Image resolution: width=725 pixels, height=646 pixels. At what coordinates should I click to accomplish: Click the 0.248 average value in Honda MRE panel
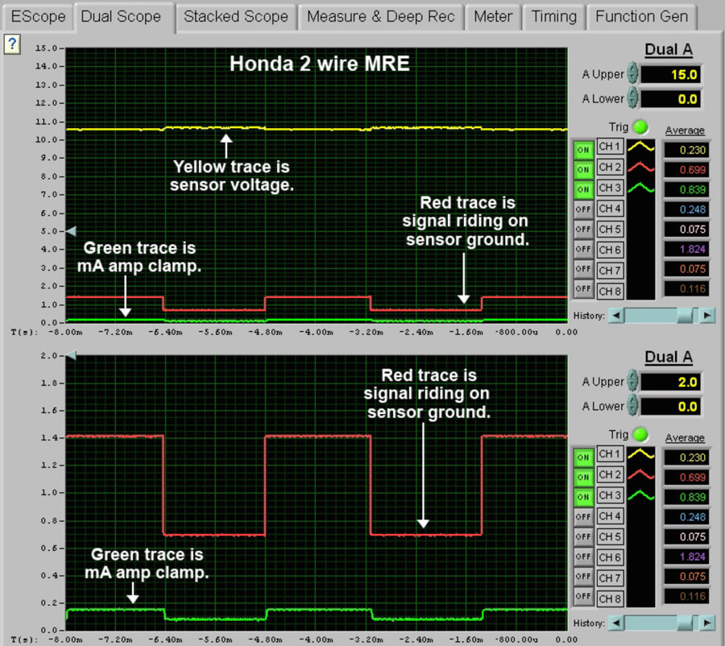tap(686, 209)
